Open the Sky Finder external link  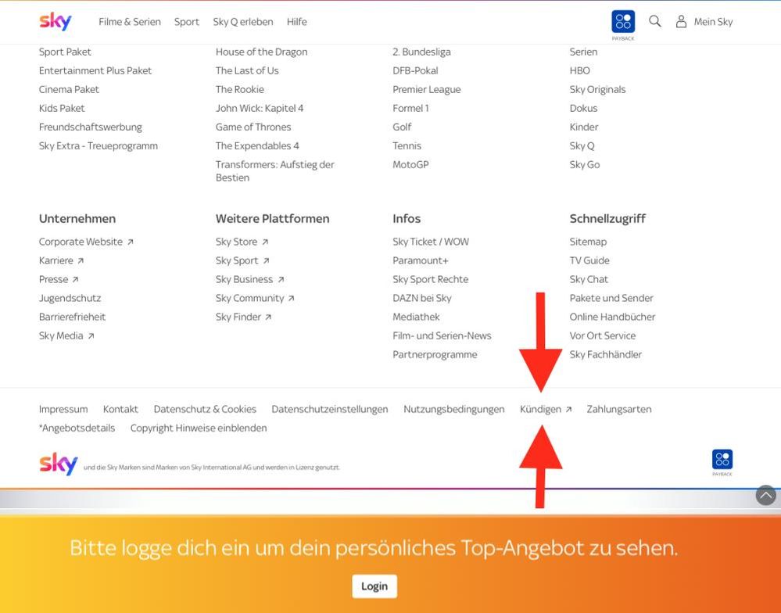244,317
